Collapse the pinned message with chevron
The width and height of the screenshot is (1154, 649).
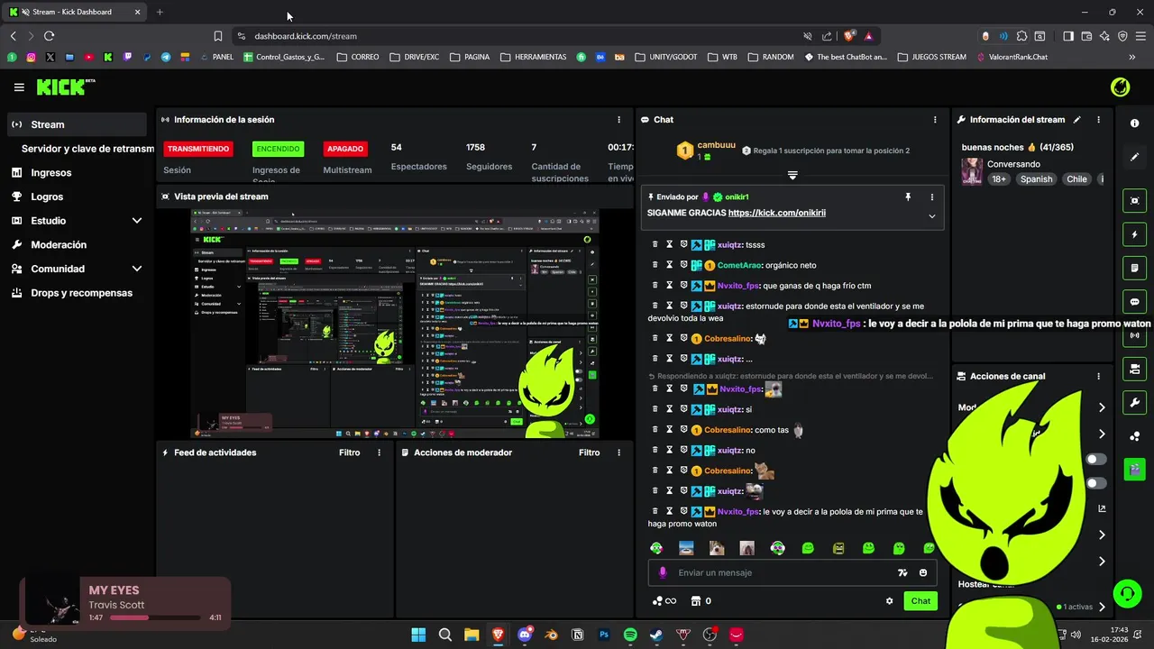pos(932,215)
